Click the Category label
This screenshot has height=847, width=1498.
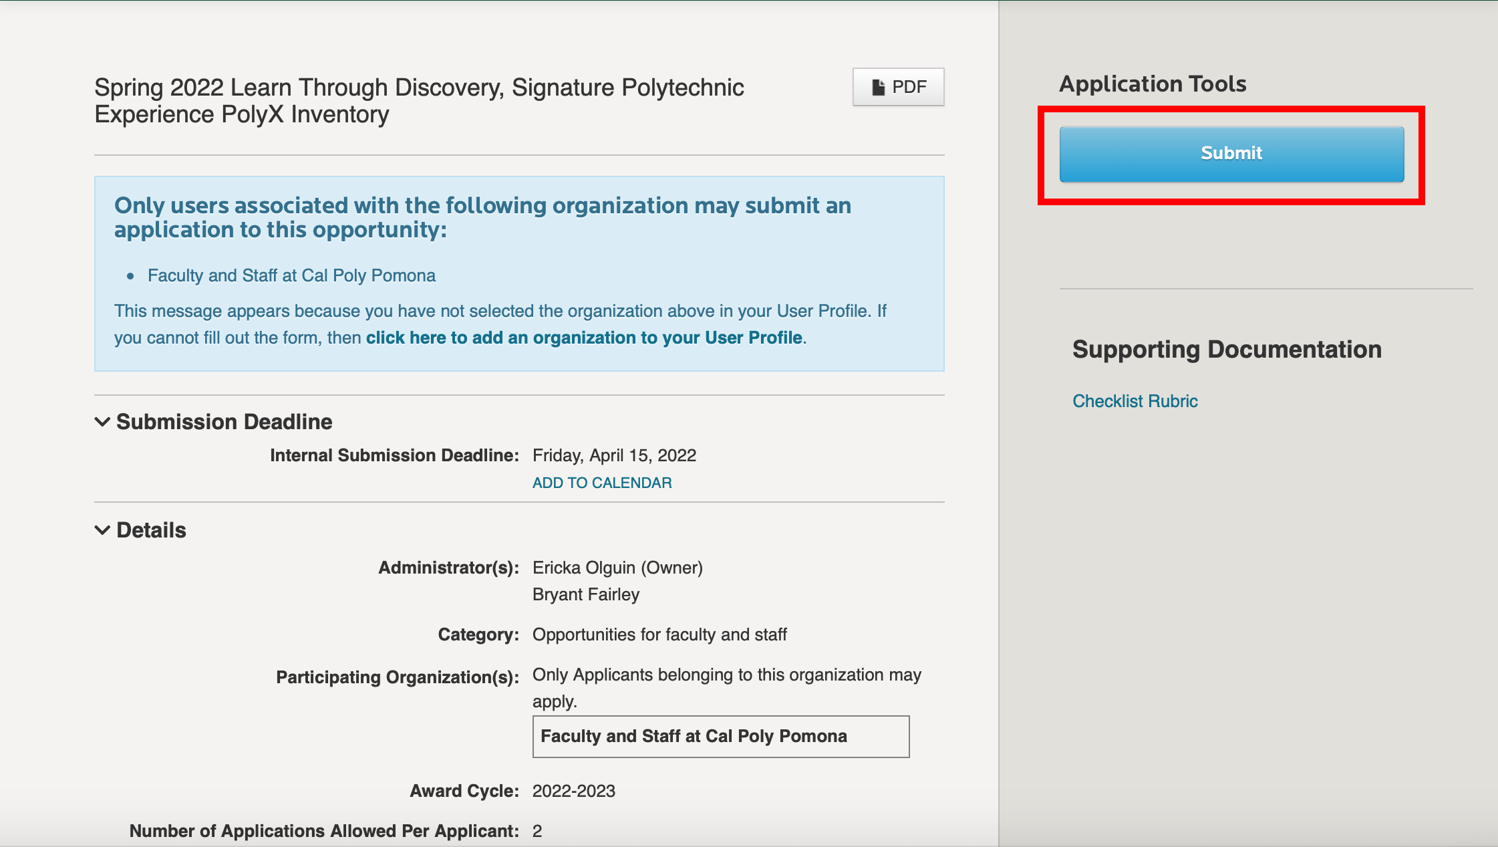click(478, 634)
